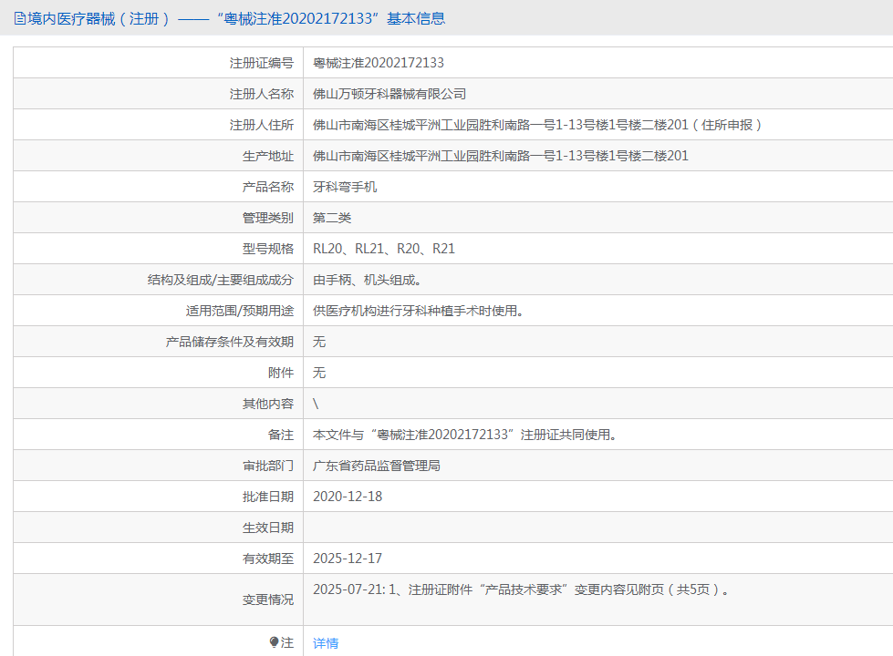Click 无 in the 附件 row

[319, 373]
